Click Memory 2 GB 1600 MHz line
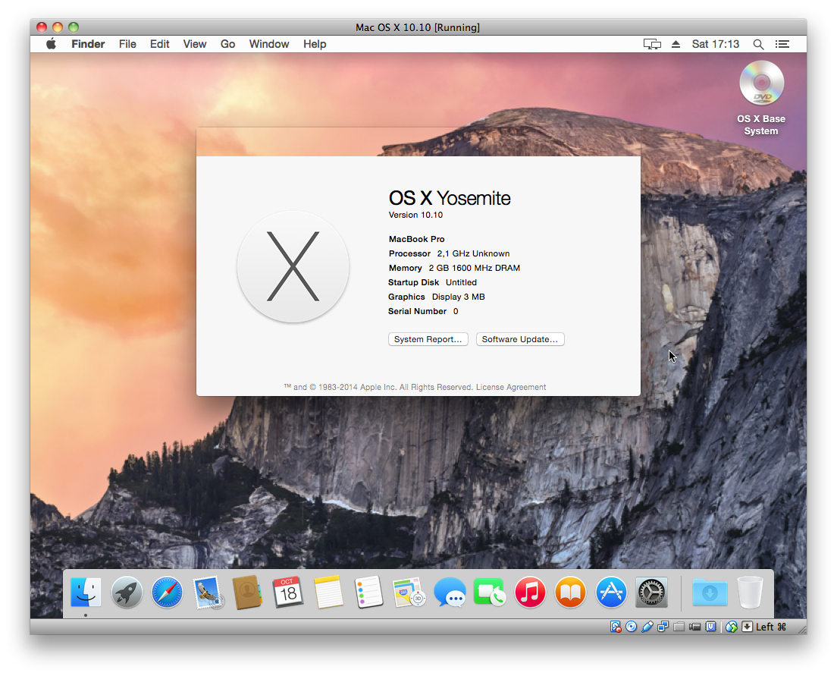This screenshot has height=676, width=837. pyautogui.click(x=454, y=268)
